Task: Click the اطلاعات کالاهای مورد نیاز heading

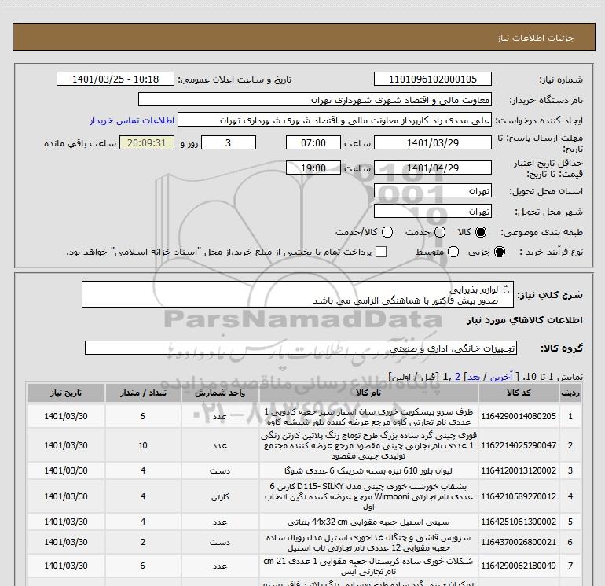Action: (525, 320)
